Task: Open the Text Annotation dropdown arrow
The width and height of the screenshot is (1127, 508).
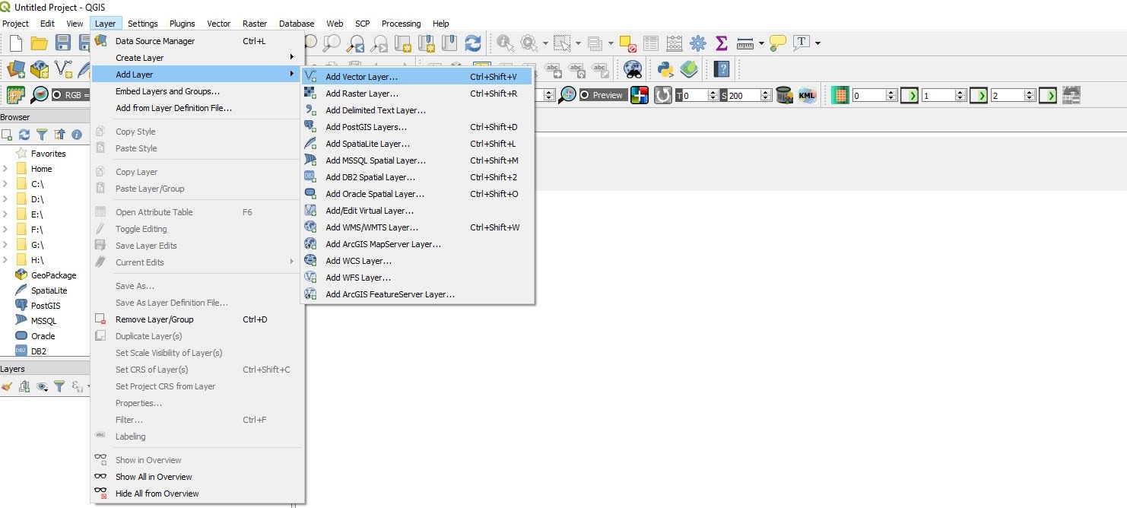Action: click(x=817, y=43)
